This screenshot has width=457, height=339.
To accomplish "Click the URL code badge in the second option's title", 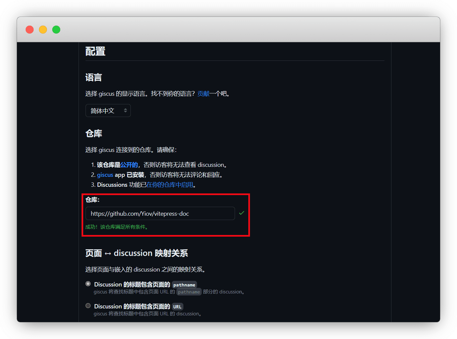I will [x=177, y=307].
